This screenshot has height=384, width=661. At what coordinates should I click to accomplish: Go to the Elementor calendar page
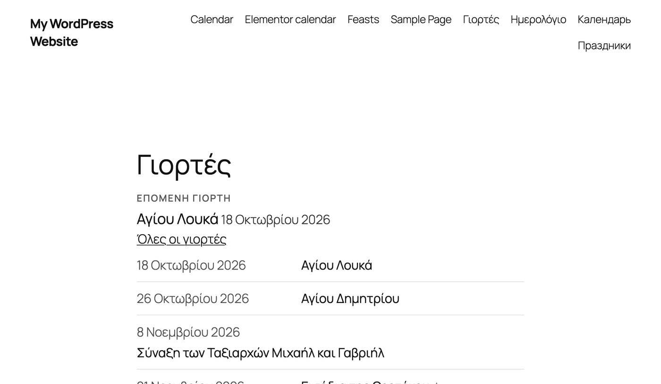pyautogui.click(x=290, y=19)
